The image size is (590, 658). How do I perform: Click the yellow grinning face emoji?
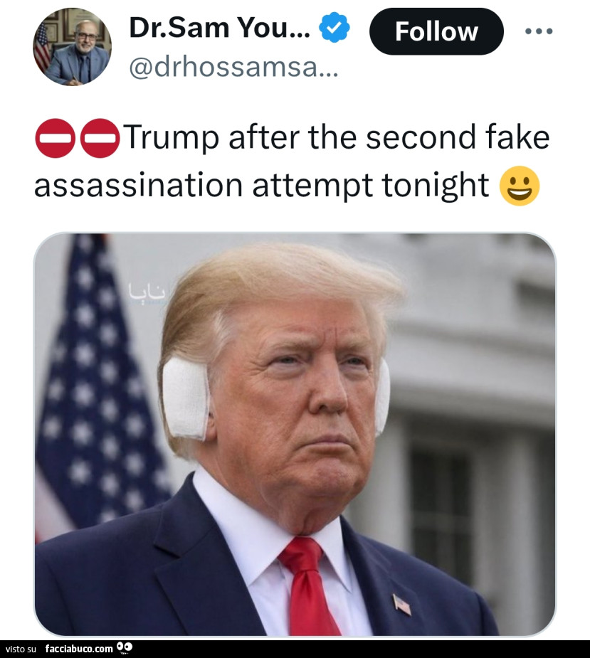(520, 186)
